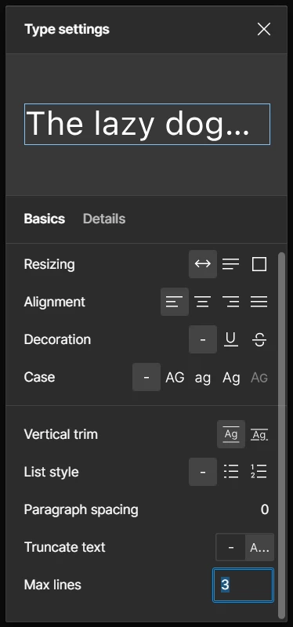Viewport: 293px width, 627px height.
Task: Enable cap height to baseline vertical trim
Action: 259,434
